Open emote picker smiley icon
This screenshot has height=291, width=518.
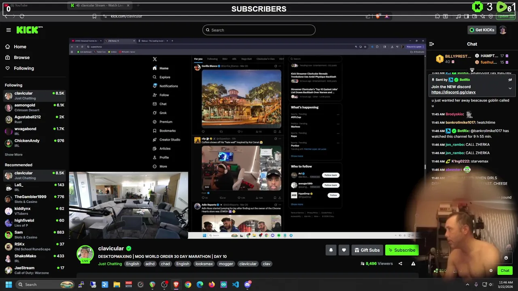pyautogui.click(x=506, y=258)
